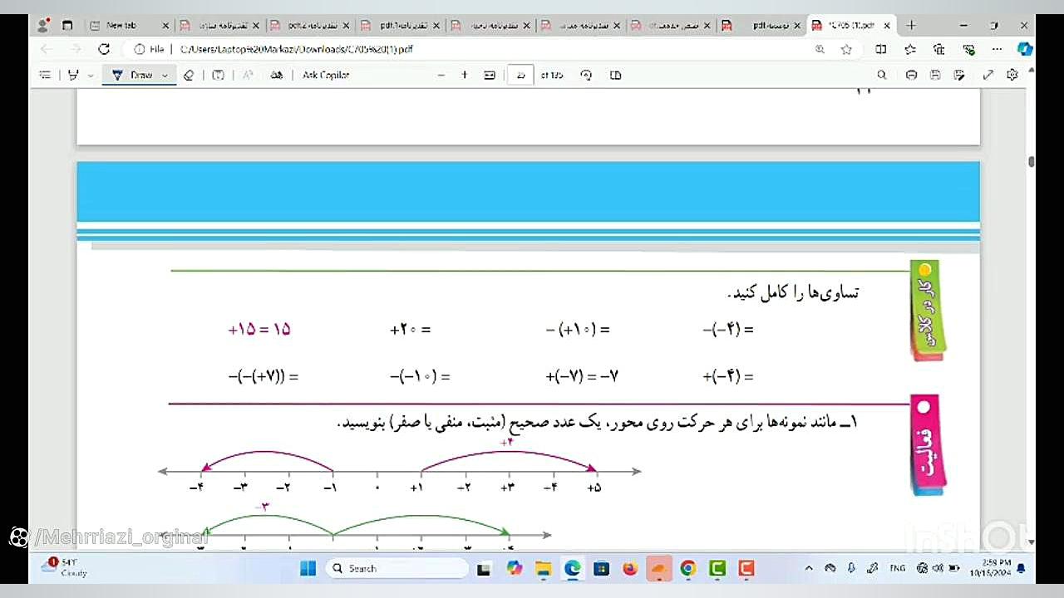Click the Find search icon in PDF toolbar
This screenshot has height=598, width=1064.
(882, 75)
